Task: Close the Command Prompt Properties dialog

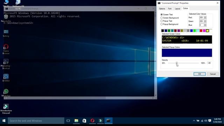Action: click(x=218, y=3)
